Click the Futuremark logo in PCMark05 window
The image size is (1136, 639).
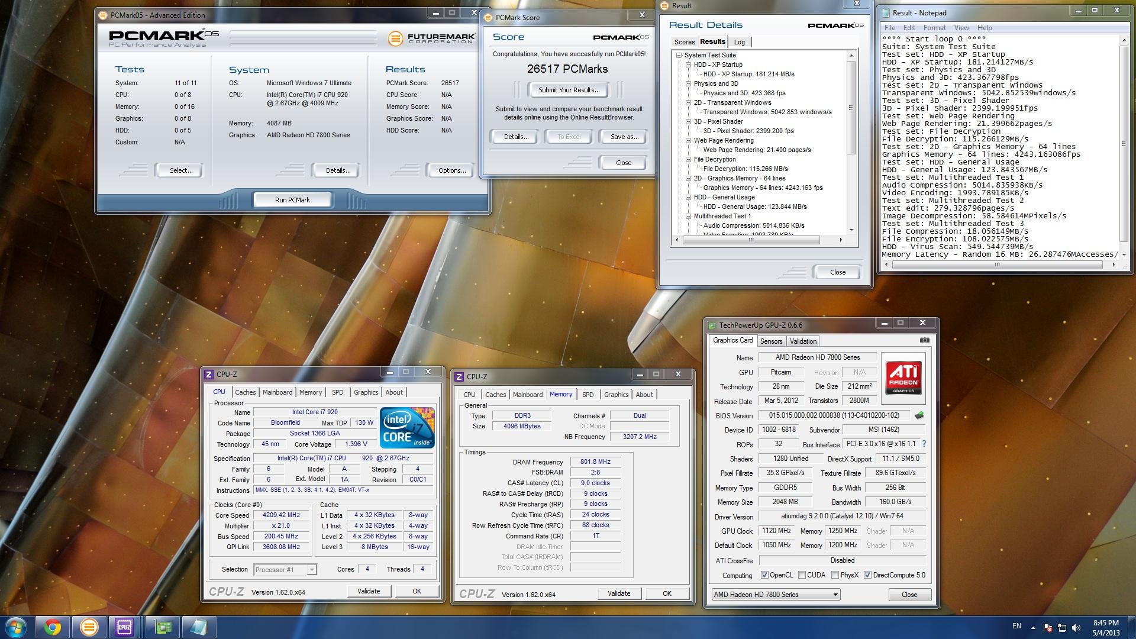tap(432, 39)
